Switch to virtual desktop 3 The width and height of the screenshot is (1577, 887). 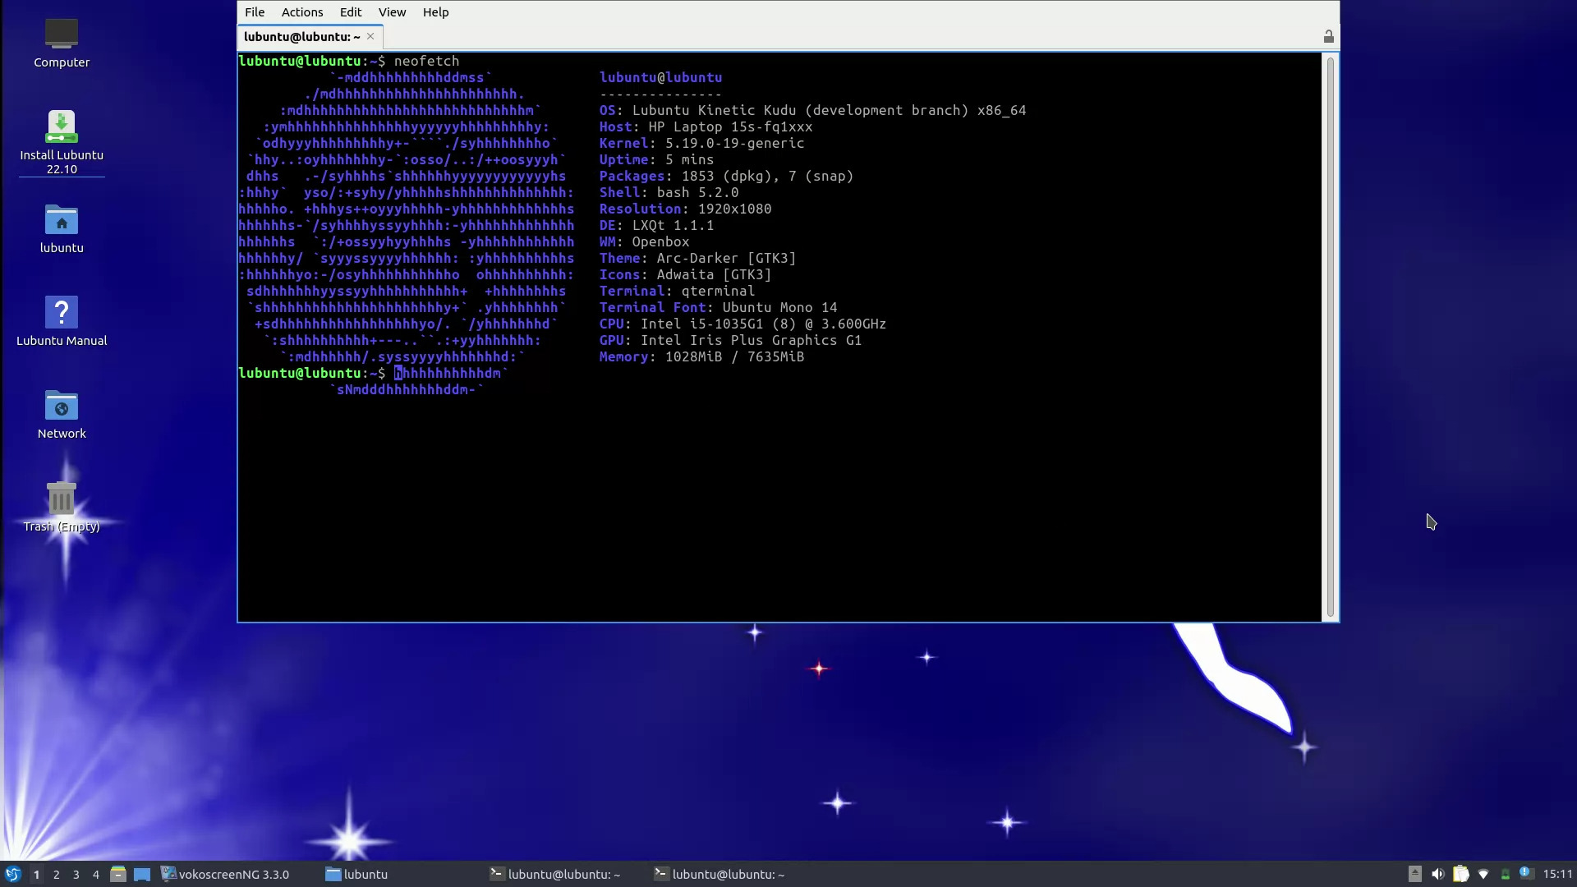coord(76,874)
